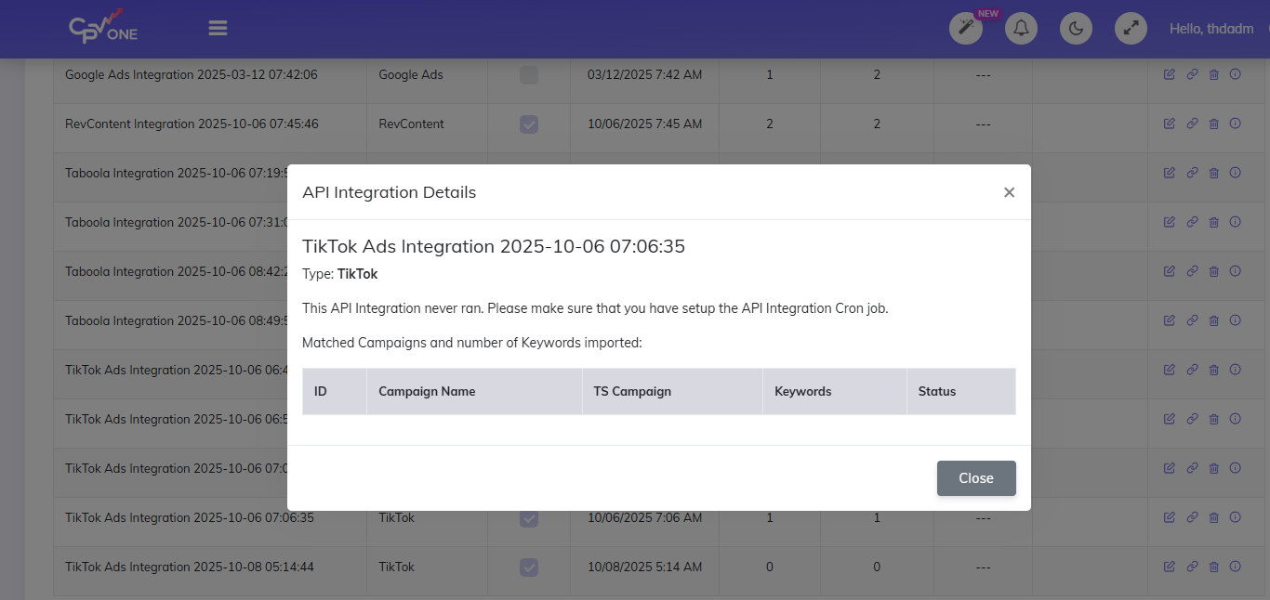The height and width of the screenshot is (600, 1270).
Task: Delete the TikTok Ads Integration 2025-10-08 entry
Action: point(1213,567)
